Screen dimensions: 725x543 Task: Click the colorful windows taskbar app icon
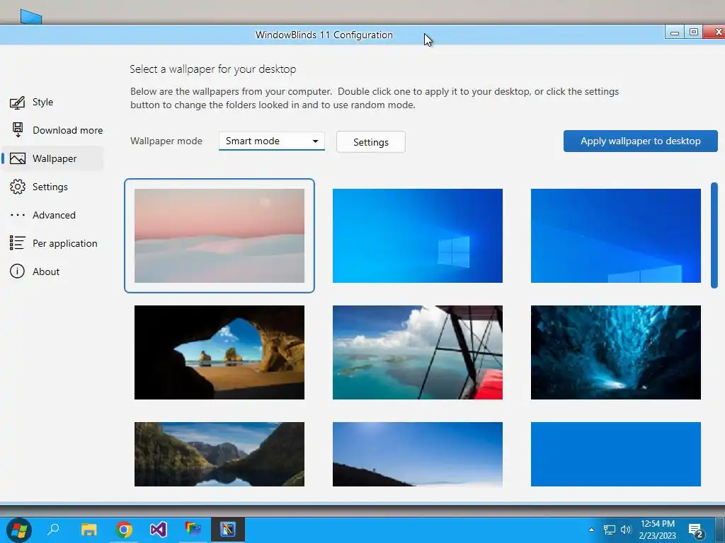(193, 529)
